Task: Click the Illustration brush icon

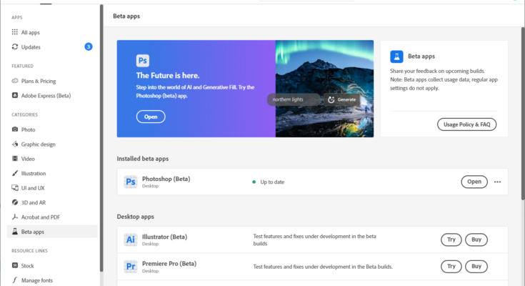Action: point(15,173)
